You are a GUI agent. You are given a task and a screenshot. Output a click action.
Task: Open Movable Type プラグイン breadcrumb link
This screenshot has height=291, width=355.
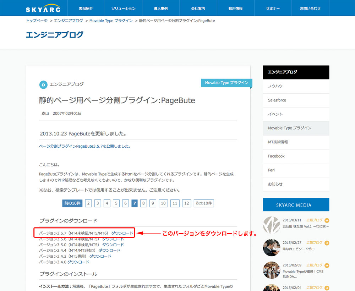[111, 21]
